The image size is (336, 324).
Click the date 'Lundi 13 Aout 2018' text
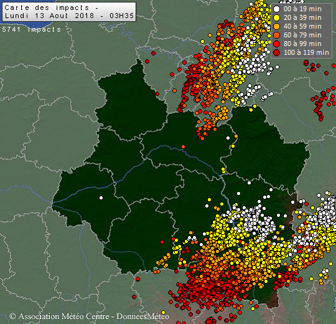coord(49,16)
